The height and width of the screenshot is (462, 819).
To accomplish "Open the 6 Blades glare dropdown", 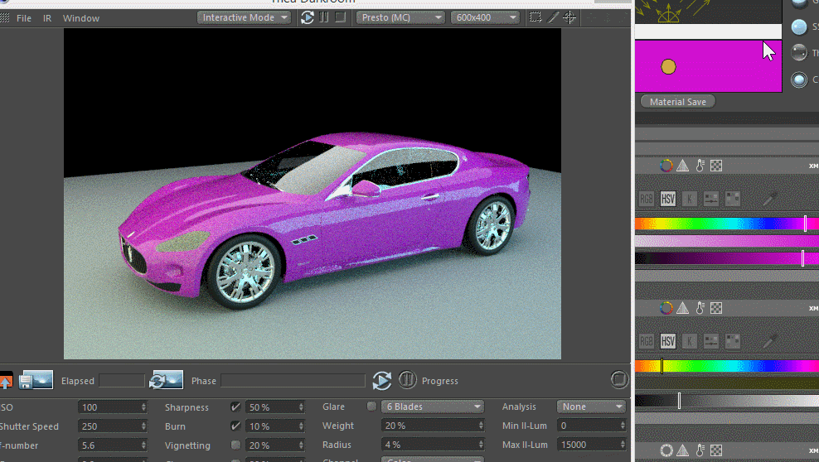I will click(x=433, y=407).
